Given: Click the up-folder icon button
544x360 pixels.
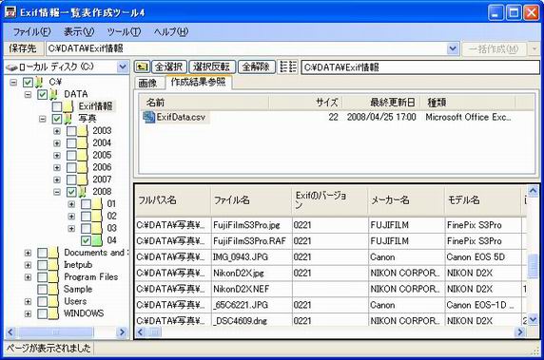Looking at the screenshot, I should (x=142, y=66).
